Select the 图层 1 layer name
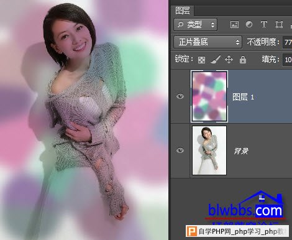Image resolution: width=292 pixels, height=240 pixels. [x=243, y=97]
